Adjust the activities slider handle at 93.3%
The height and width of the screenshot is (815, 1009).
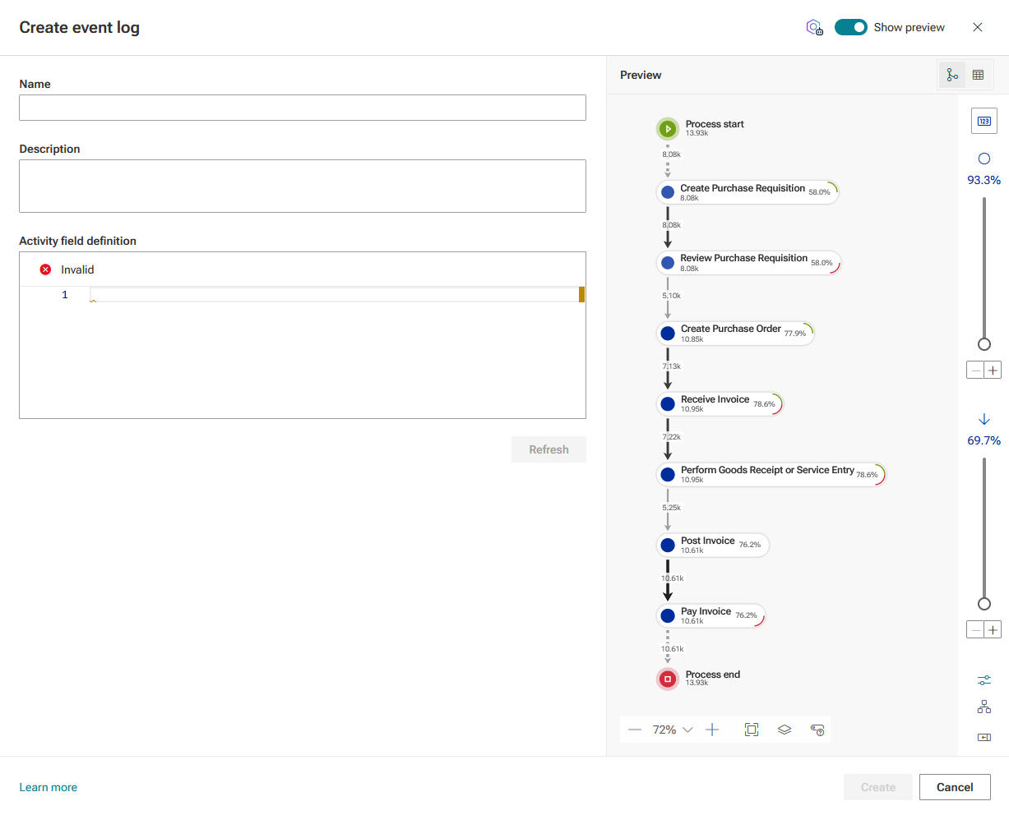[984, 344]
